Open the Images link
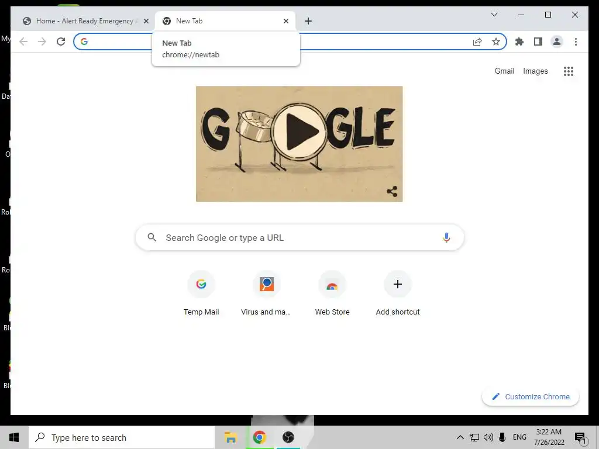 (x=535, y=71)
